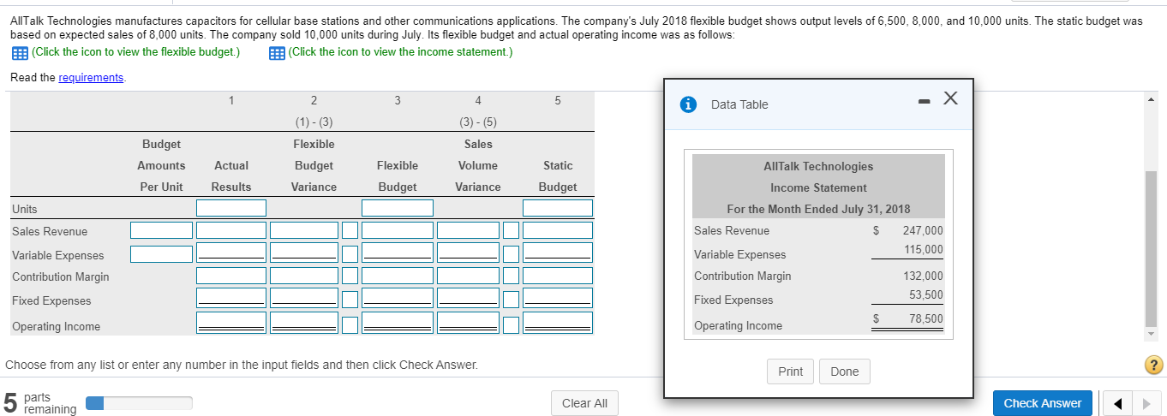Select Operating Income Flexible Budget Variance field
Screen dimensions: 1167x416
coord(305,322)
